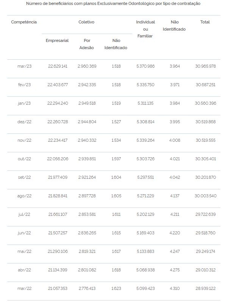Select the jun/22 total 29.518.760
This screenshot has width=228, height=302.
[x=205, y=233]
